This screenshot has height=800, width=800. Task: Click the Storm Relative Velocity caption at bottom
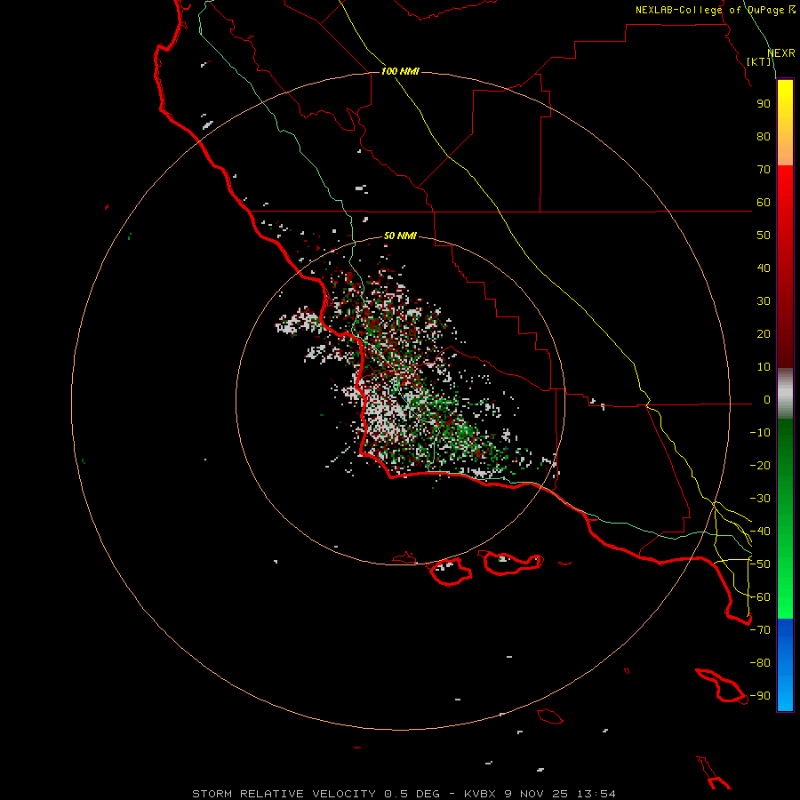click(404, 794)
